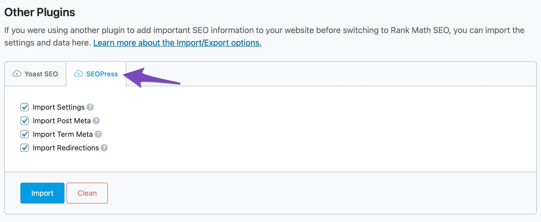Click the 'Import Redirections' label text

pyautogui.click(x=66, y=148)
